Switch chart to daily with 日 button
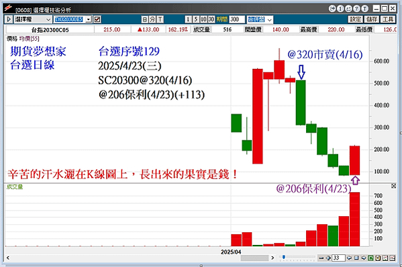Viewport: 402px width, 267px height. click(x=144, y=19)
